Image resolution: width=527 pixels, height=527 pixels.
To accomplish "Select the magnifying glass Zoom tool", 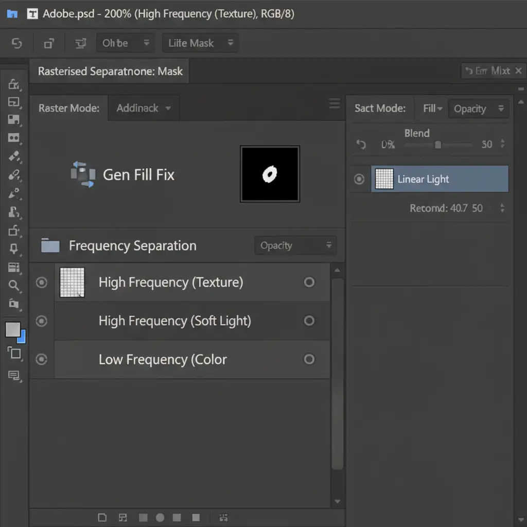I will [14, 286].
